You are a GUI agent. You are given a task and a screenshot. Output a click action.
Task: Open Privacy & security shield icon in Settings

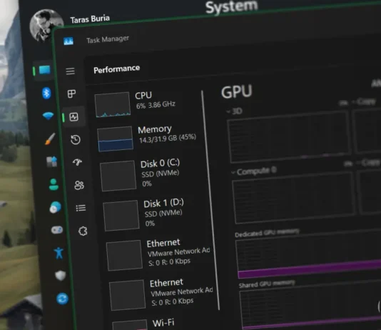[60, 276]
